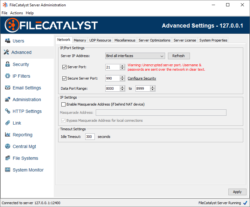This screenshot has height=207, width=250.
Task: Switch to the Server License tab
Action: click(x=185, y=40)
